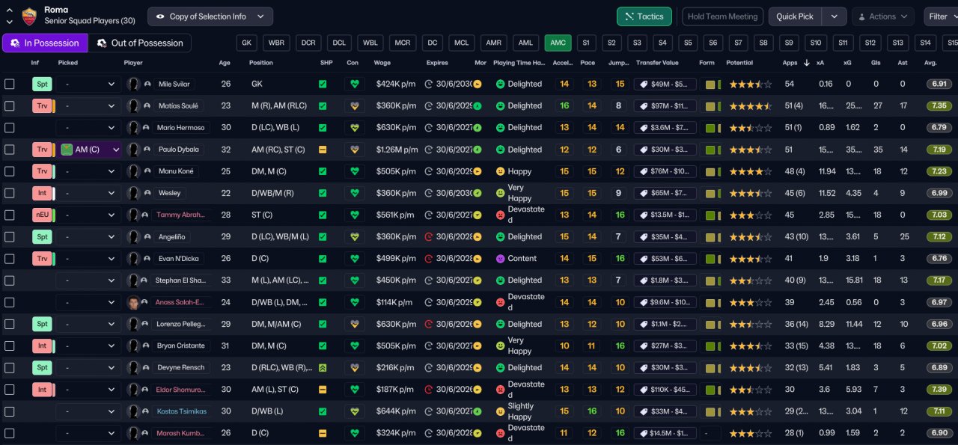Open Picked dropdown for Lorenzo Pellegrini
Image resolution: width=958 pixels, height=445 pixels.
pos(89,325)
